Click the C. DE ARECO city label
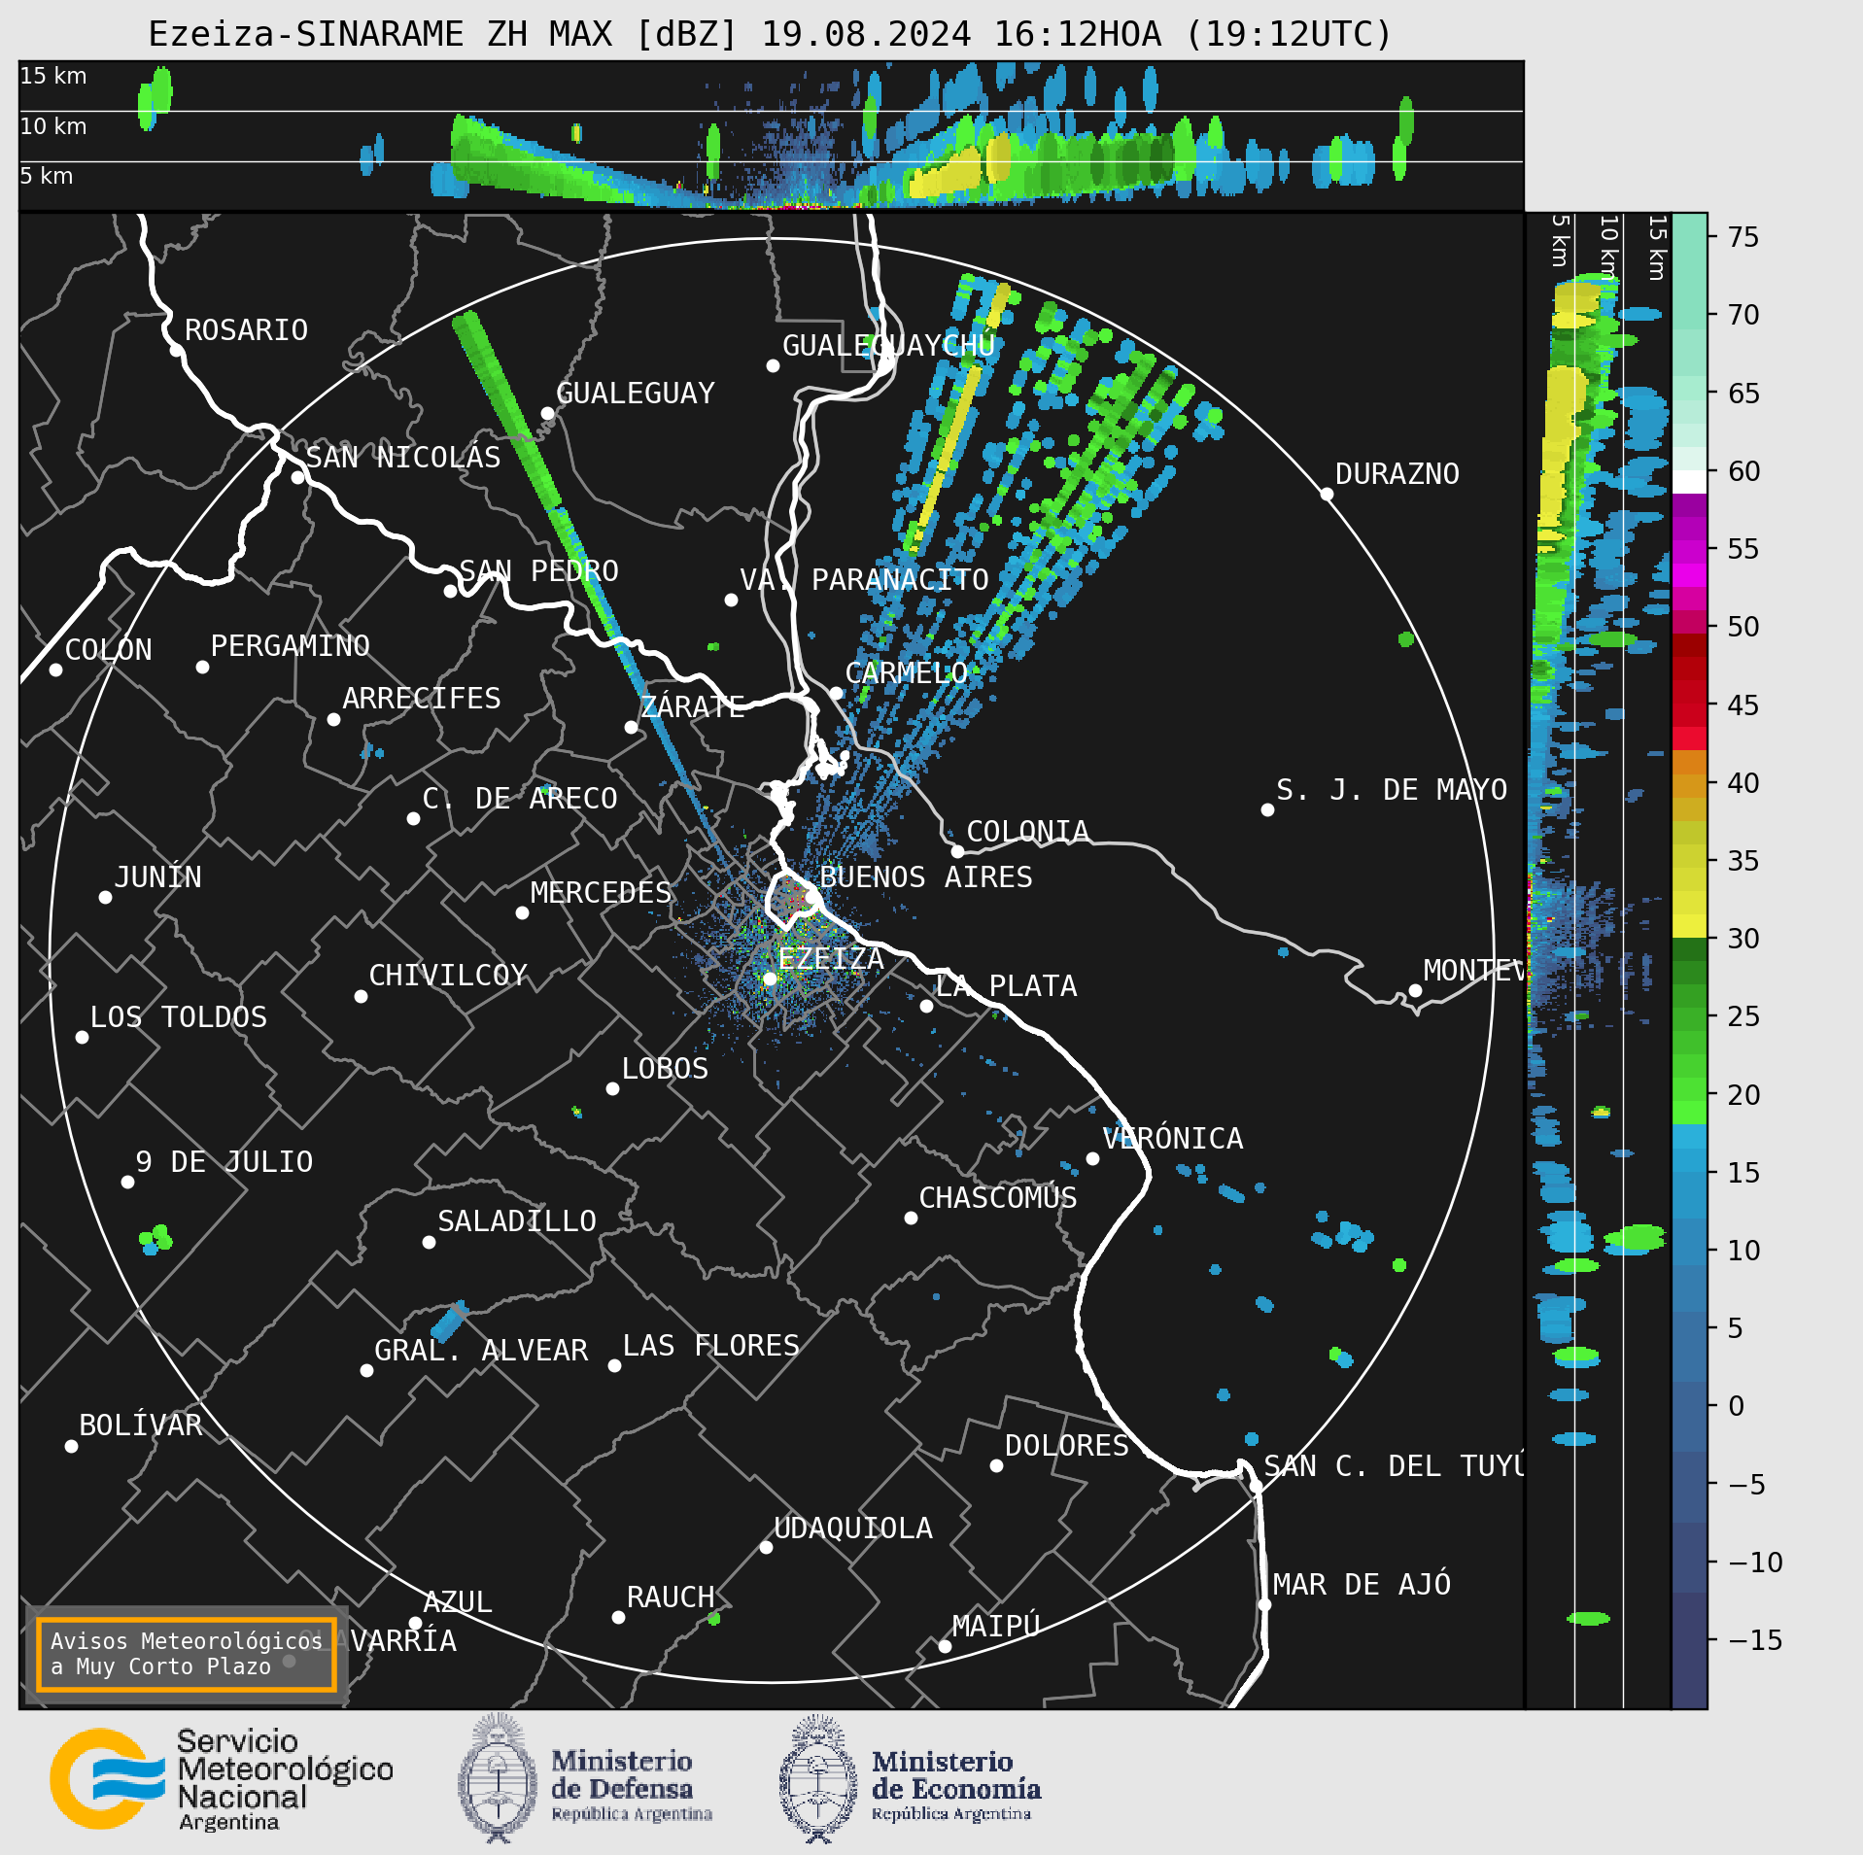The width and height of the screenshot is (1863, 1855). [x=520, y=799]
